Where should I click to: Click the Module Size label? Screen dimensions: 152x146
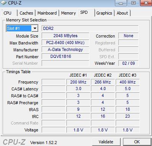click(x=27, y=36)
